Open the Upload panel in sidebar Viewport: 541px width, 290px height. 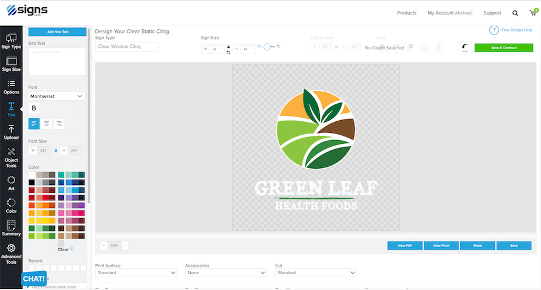point(11,132)
